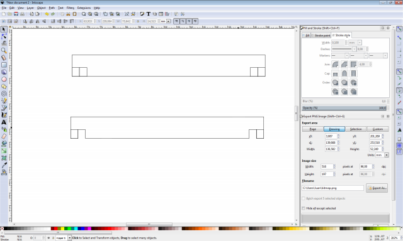The image size is (403, 241).
Task: Switch to the Stroke paint tab
Action: (x=321, y=35)
